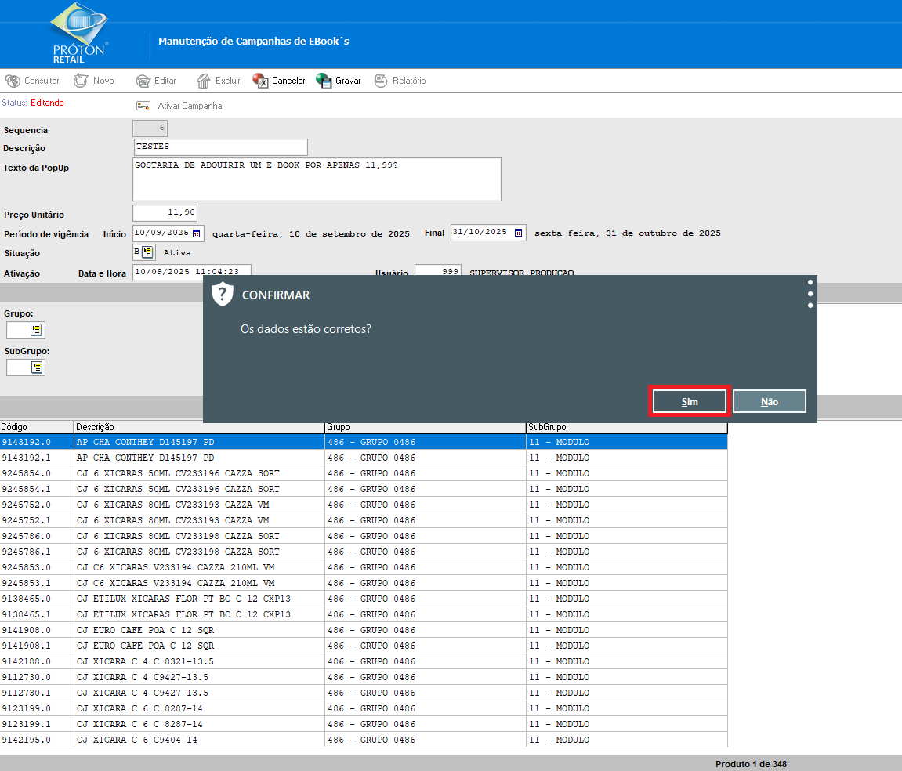Click the SubGrupo column header
The height and width of the screenshot is (771, 902).
pyautogui.click(x=626, y=427)
